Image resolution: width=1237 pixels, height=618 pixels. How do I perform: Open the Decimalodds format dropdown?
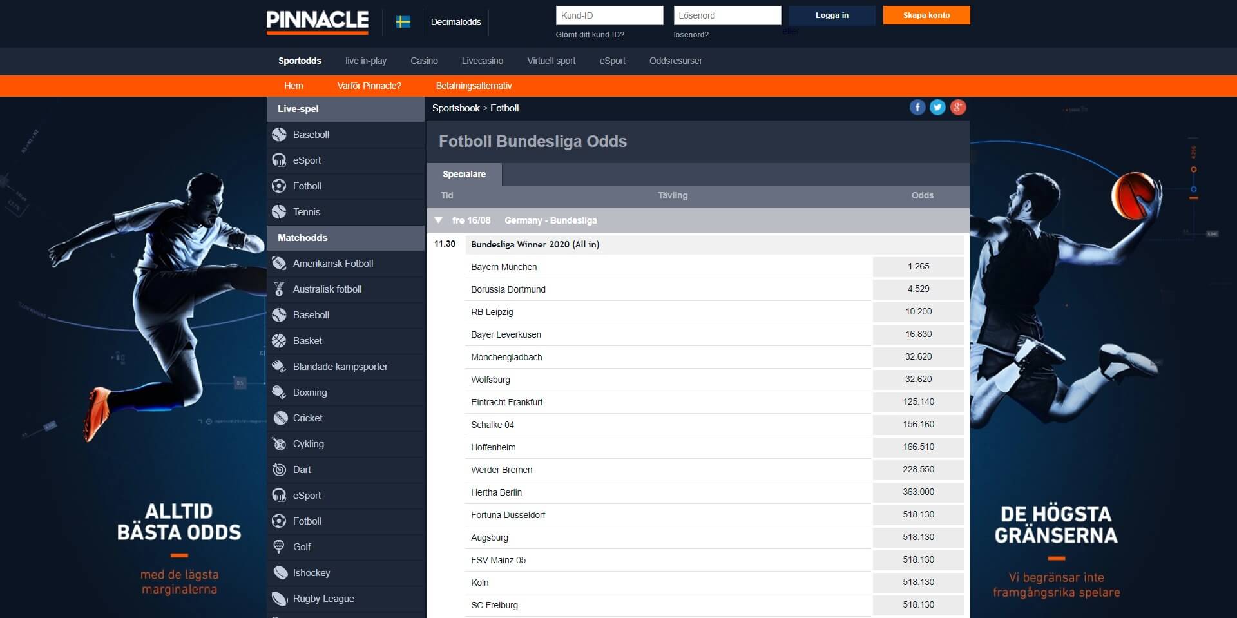point(456,22)
